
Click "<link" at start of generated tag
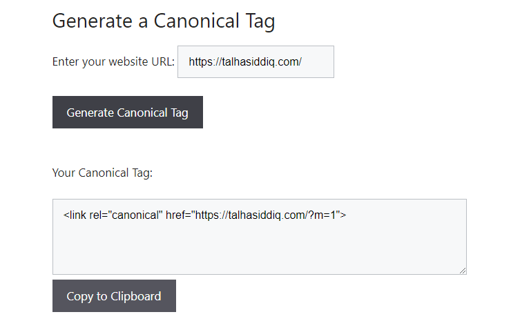[75, 215]
